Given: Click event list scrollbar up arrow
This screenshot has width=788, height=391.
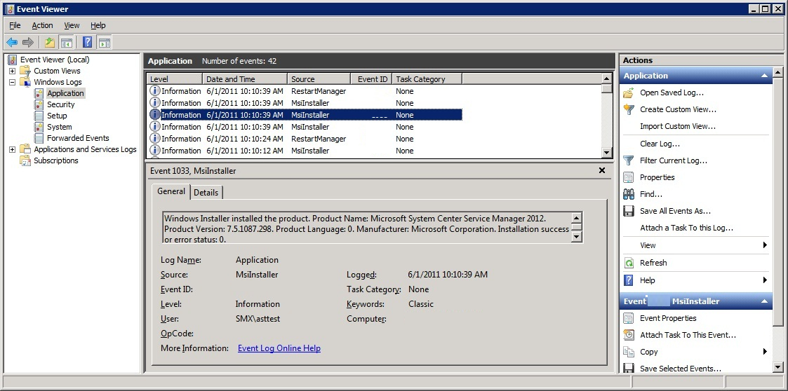Looking at the screenshot, I should pyautogui.click(x=606, y=78).
